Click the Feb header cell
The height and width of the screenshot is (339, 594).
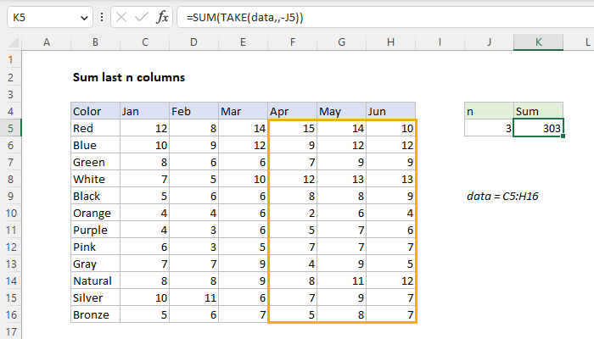tap(194, 111)
